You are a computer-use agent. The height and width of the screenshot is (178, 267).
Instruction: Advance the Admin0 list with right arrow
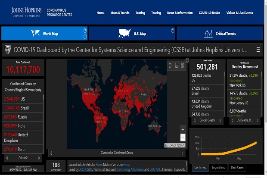click(x=39, y=158)
